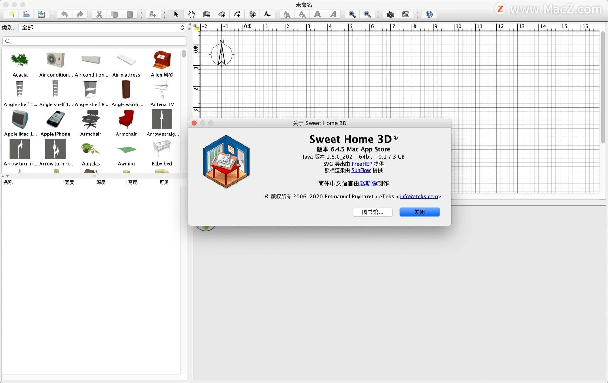Activate the Create polylines tool
Screen dimensions: 608x383
237,14
